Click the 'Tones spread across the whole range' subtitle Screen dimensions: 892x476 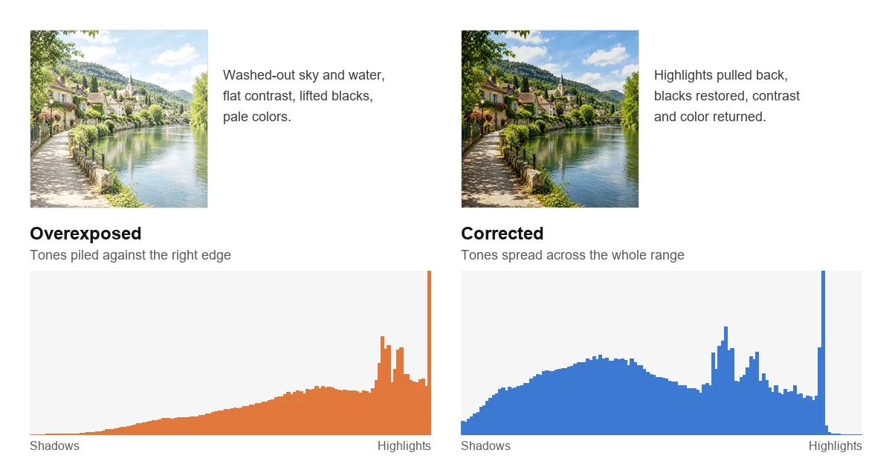pyautogui.click(x=572, y=255)
